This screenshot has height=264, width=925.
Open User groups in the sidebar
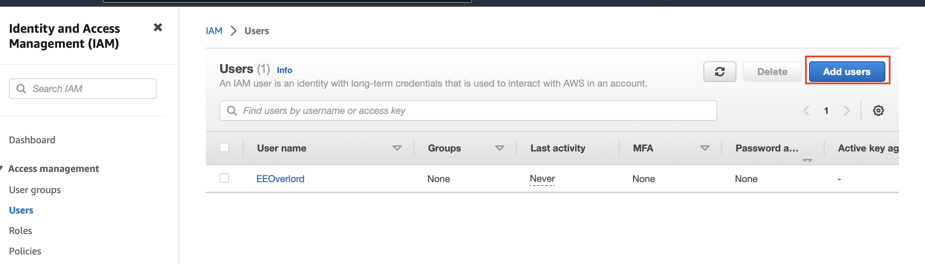(x=35, y=190)
